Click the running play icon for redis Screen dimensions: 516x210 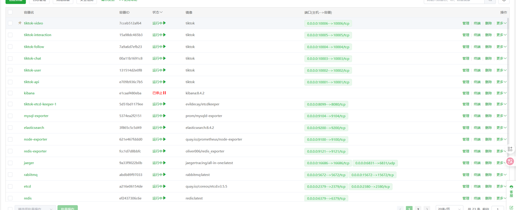click(x=164, y=198)
